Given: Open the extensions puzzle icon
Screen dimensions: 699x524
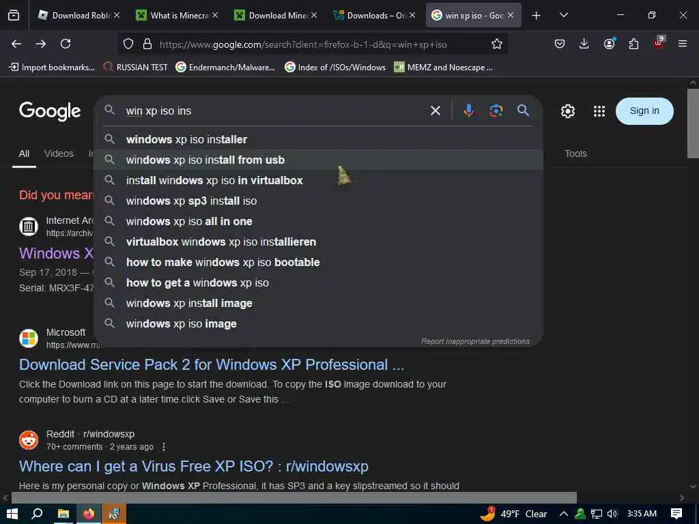Looking at the screenshot, I should point(633,44).
